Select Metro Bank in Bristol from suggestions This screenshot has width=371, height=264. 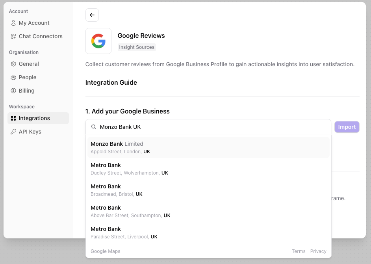pyautogui.click(x=208, y=190)
